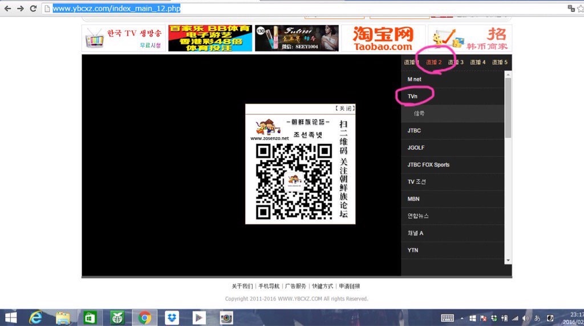The image size is (584, 326).
Task: Open Dropbox from the taskbar
Action: [172, 318]
